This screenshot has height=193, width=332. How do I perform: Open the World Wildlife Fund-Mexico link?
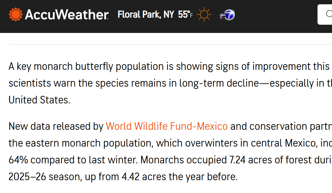pyautogui.click(x=166, y=126)
